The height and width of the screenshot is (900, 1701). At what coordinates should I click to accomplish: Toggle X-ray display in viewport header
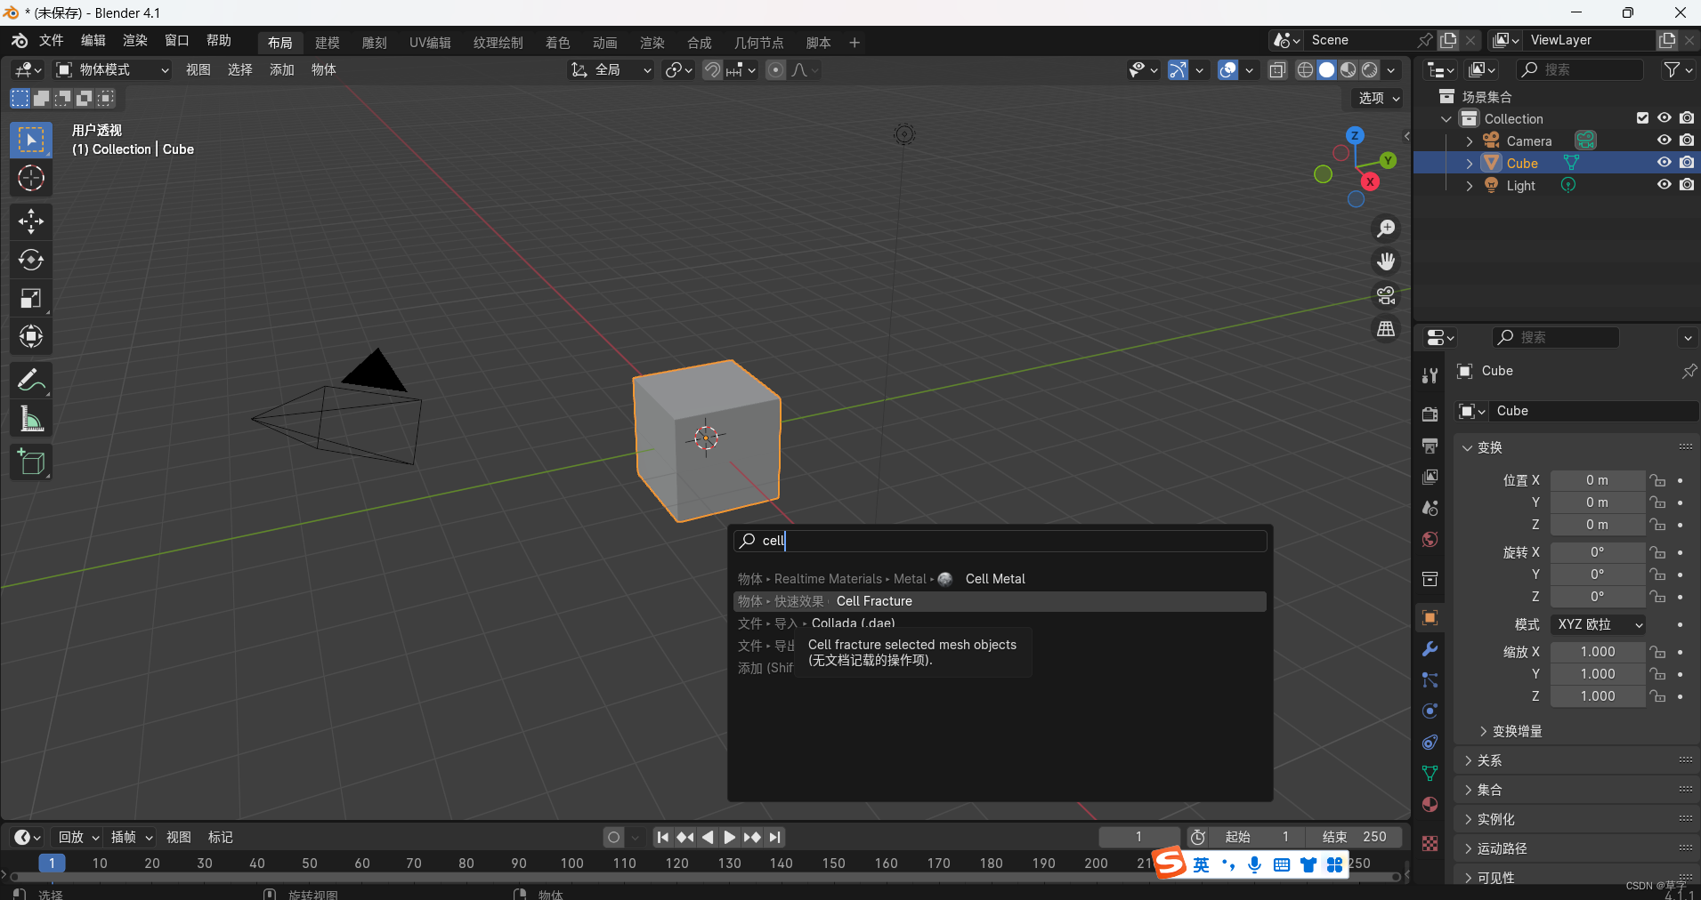[x=1277, y=69]
